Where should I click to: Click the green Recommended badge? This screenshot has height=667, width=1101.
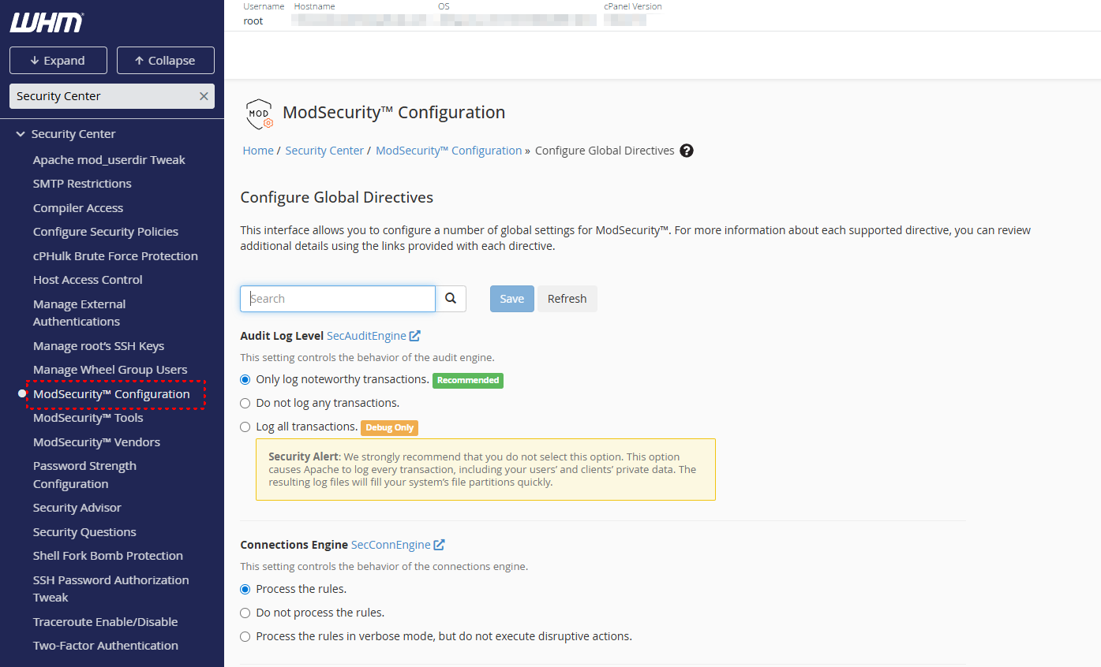(x=468, y=380)
